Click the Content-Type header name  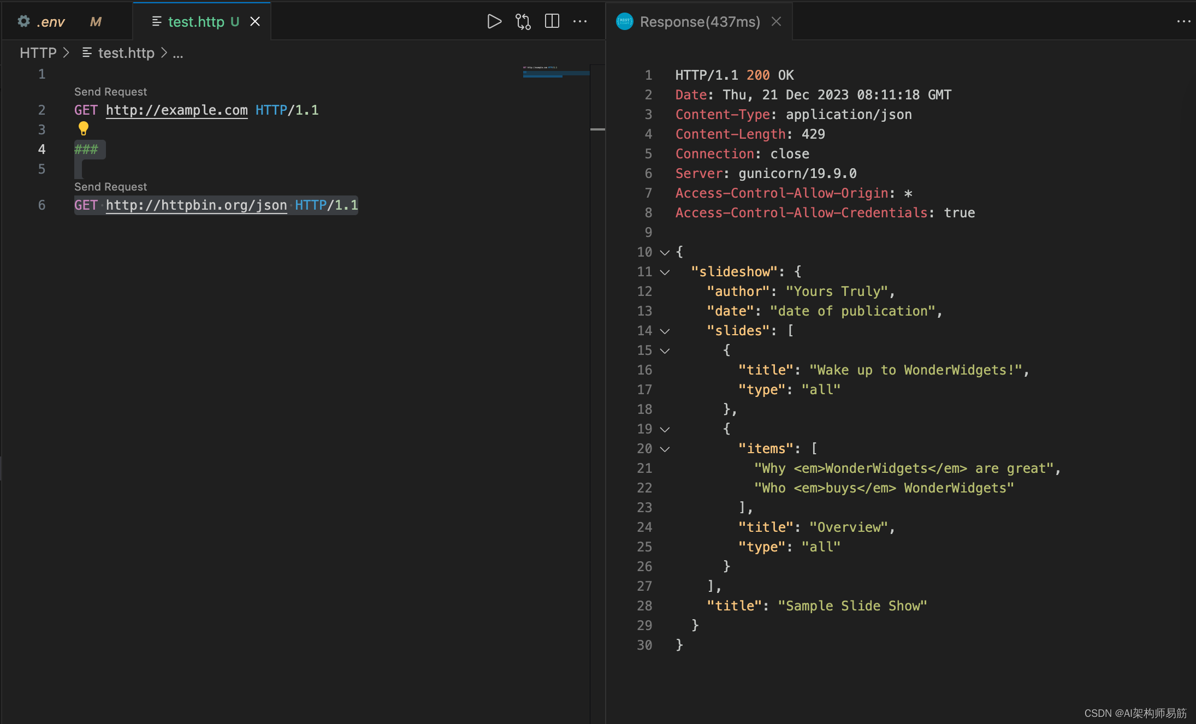click(x=723, y=115)
